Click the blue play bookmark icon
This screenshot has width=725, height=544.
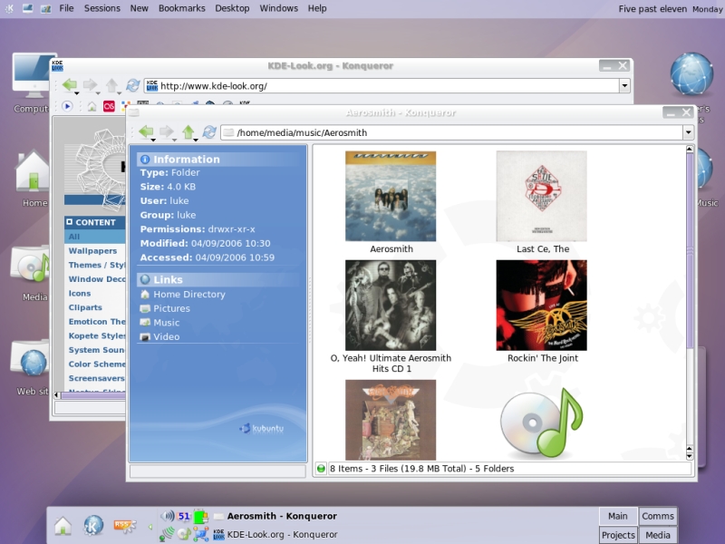click(x=67, y=106)
